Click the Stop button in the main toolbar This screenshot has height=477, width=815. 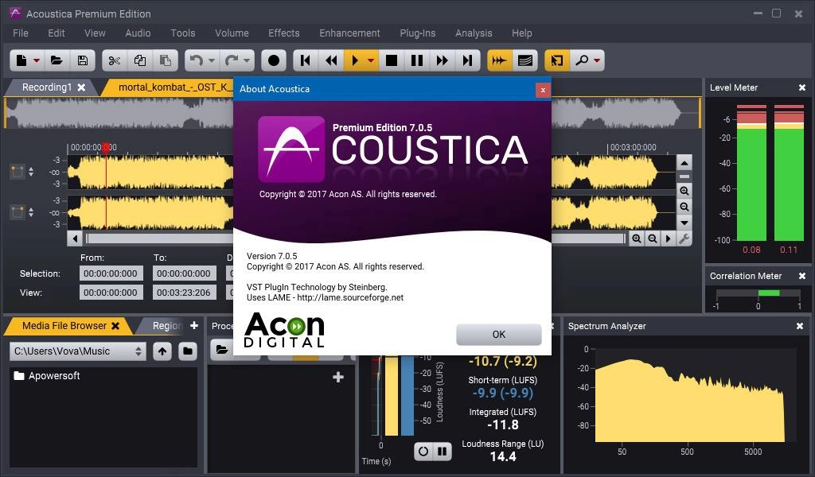click(x=392, y=60)
